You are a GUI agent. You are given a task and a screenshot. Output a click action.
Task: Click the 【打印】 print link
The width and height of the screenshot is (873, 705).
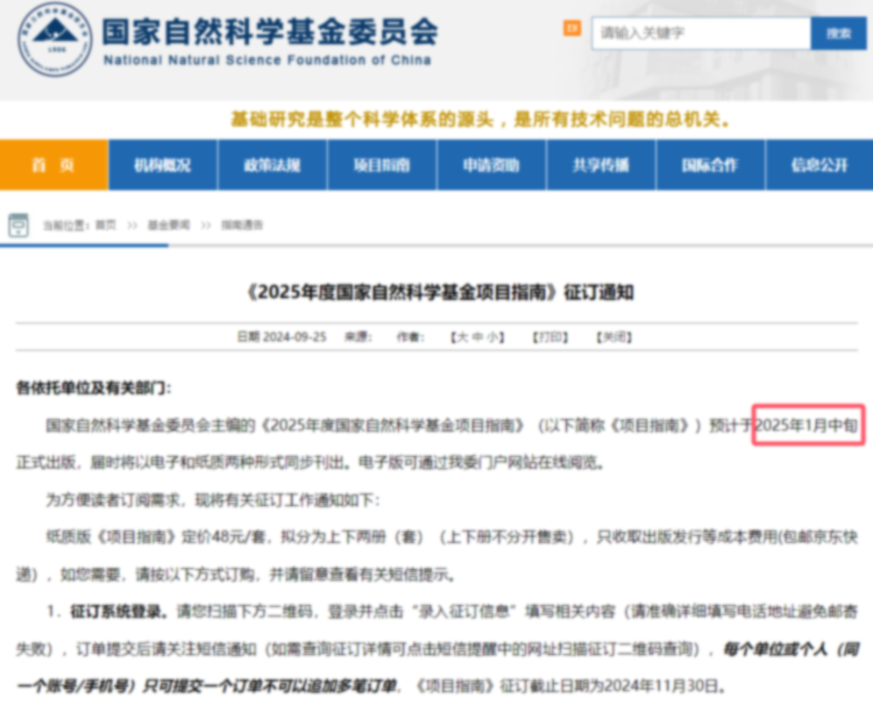pos(550,338)
